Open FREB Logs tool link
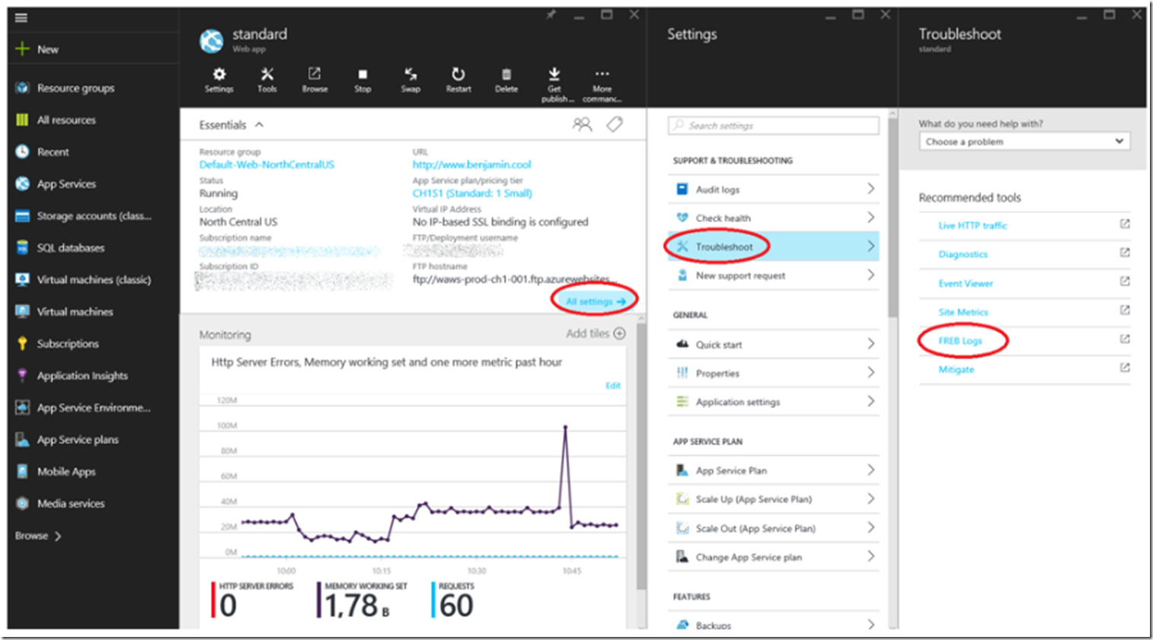Image resolution: width=1153 pixels, height=640 pixels. 960,341
